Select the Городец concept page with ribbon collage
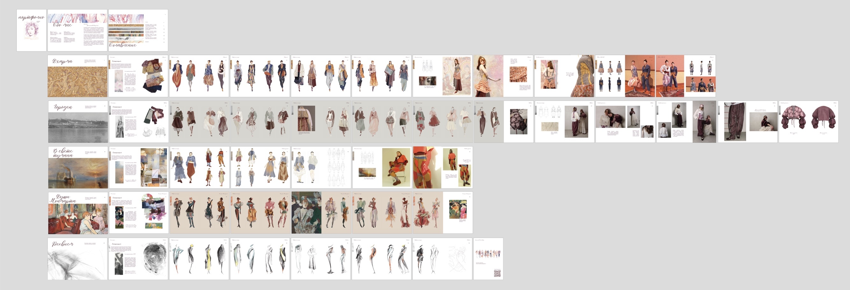The image size is (850, 290). [x=139, y=122]
